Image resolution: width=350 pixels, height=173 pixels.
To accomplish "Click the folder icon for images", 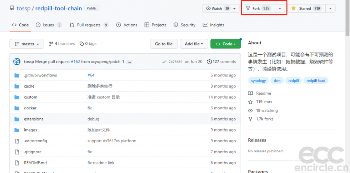I will click(x=17, y=130).
